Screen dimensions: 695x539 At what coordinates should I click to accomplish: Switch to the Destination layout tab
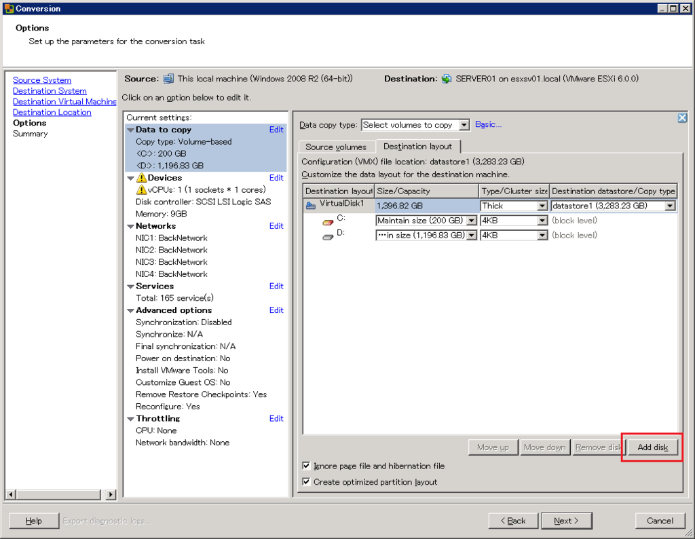tap(418, 146)
